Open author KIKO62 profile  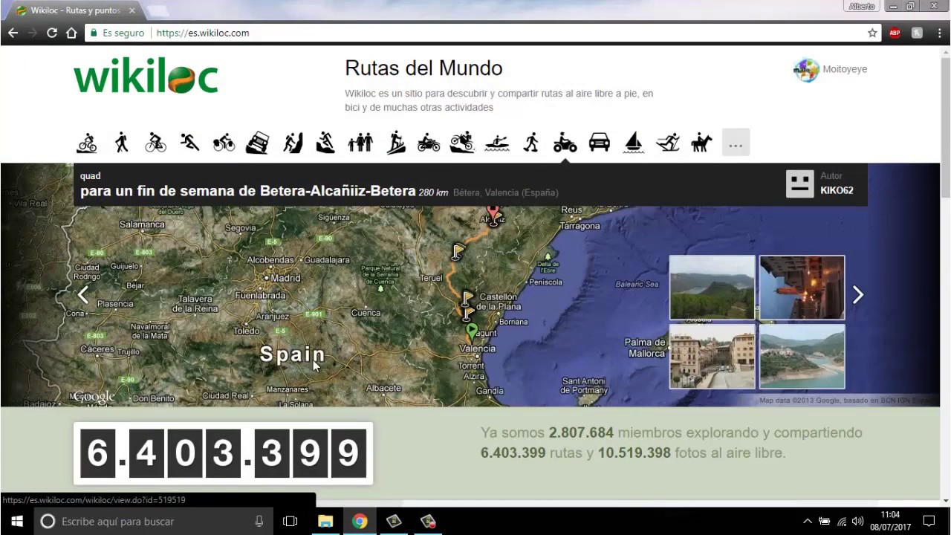pos(837,190)
